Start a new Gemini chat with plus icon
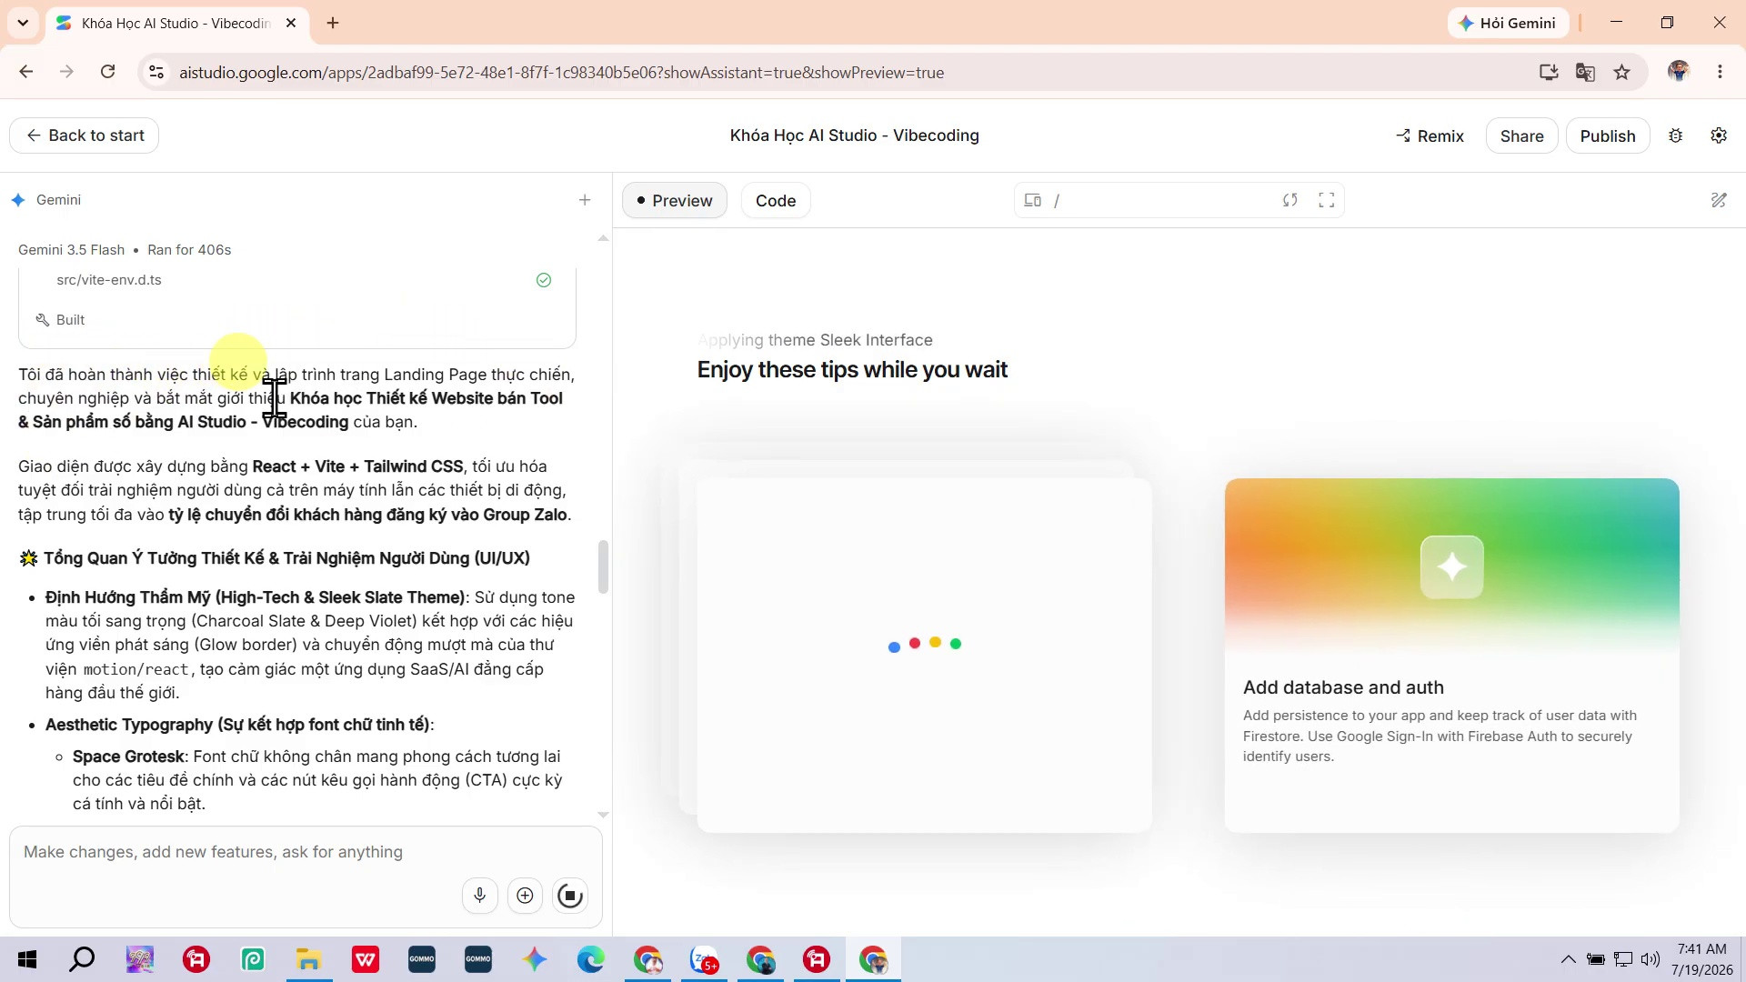Screen dimensions: 1746x982 585,200
